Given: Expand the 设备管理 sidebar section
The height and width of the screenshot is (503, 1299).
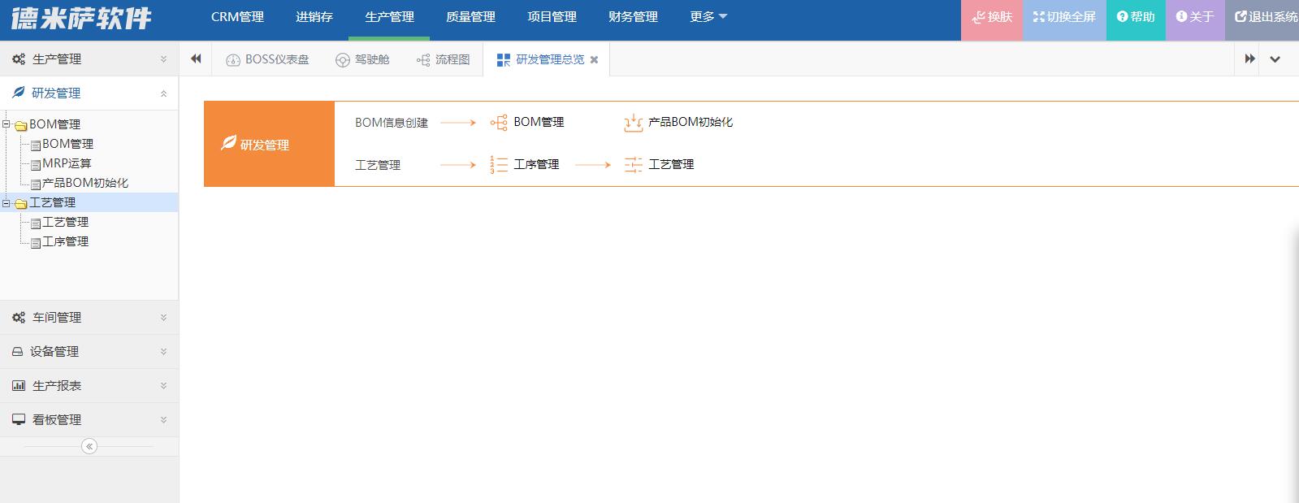Looking at the screenshot, I should [x=89, y=352].
